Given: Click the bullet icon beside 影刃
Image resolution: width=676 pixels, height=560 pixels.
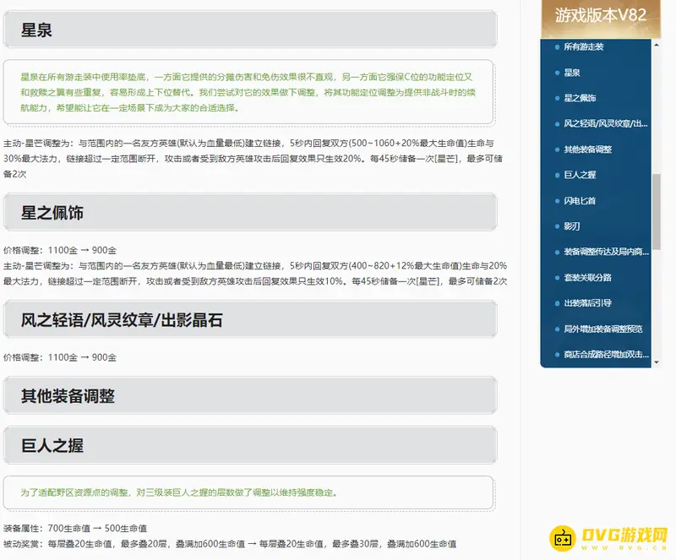Looking at the screenshot, I should coord(555,226).
